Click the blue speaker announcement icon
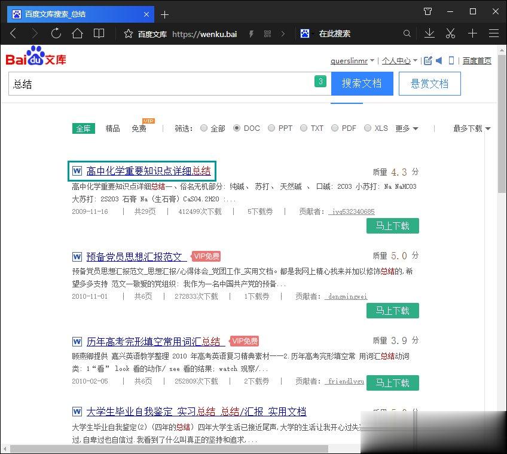507x454 pixels. click(x=439, y=60)
